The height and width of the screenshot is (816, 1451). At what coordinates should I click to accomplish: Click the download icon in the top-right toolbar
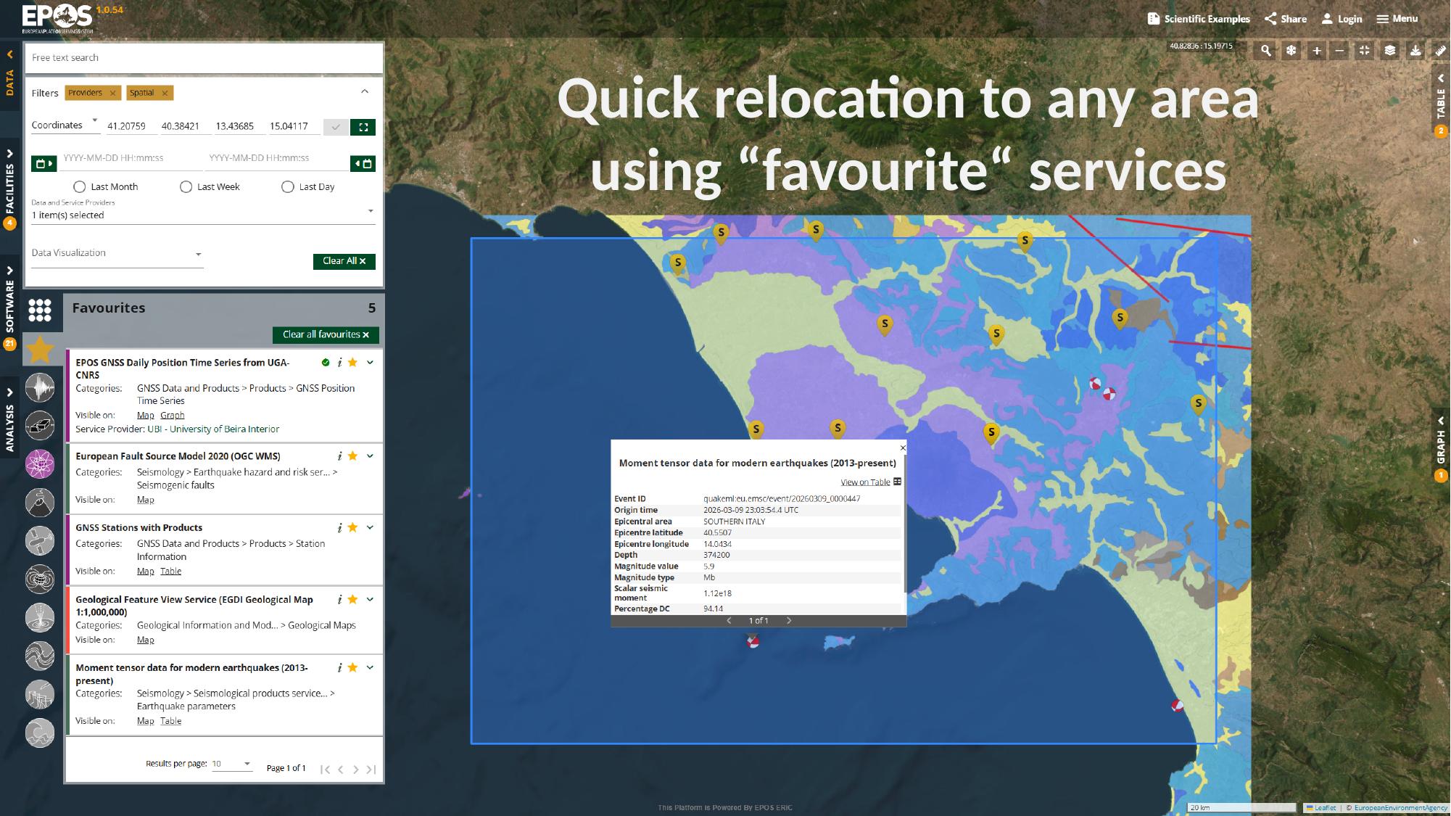[1415, 51]
